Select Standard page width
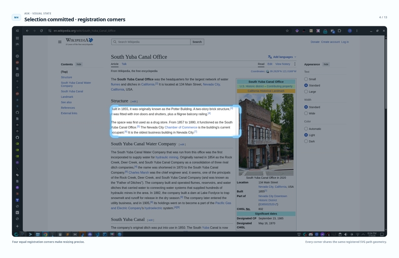 tap(306, 107)
